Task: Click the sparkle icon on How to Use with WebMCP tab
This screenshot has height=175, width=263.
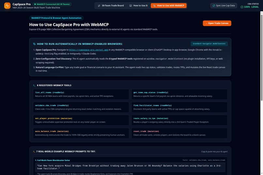Action: pos(154,6)
